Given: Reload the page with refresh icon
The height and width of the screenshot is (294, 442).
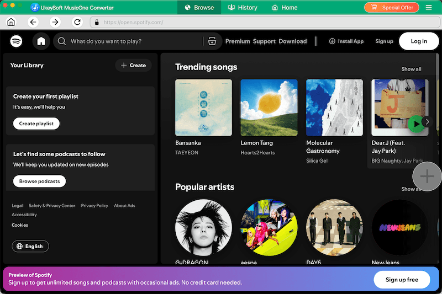Looking at the screenshot, I should point(77,22).
